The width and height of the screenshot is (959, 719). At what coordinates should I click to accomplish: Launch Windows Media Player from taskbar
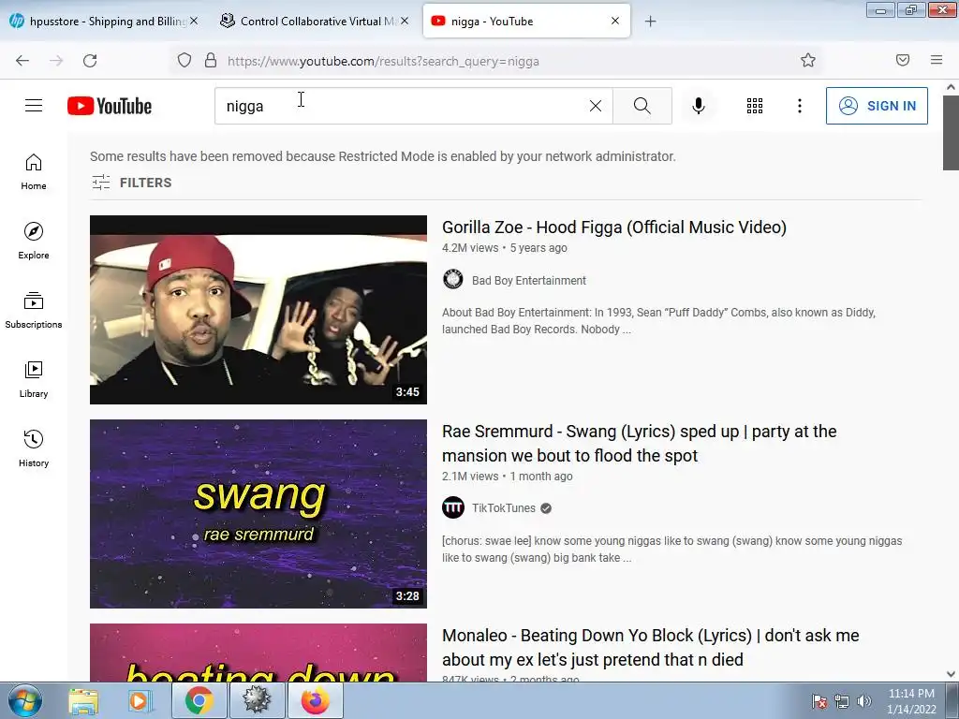coord(139,700)
